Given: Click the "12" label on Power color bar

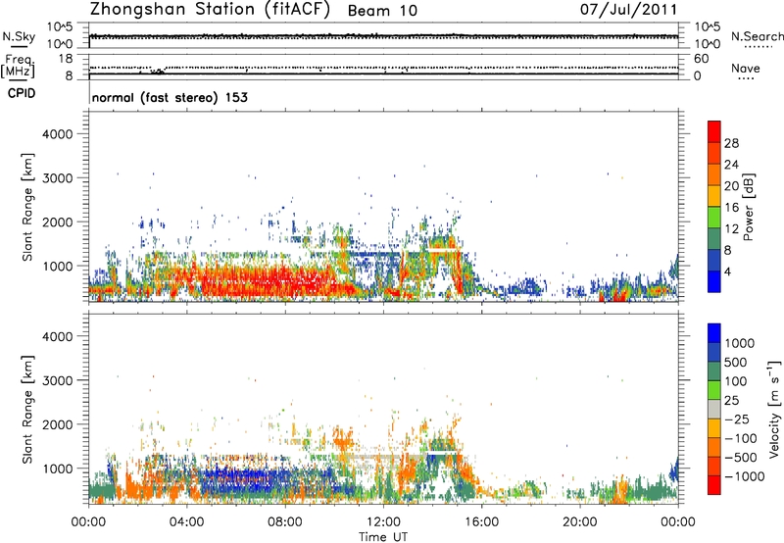Looking at the screenshot, I should (731, 229).
